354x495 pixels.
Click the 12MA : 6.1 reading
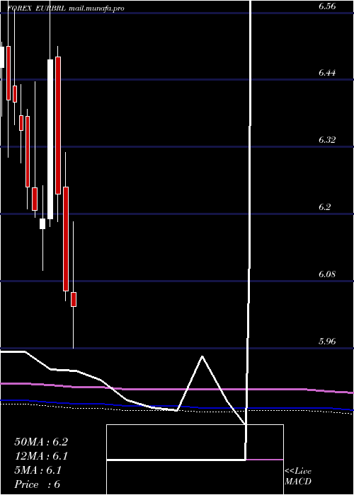(41, 456)
